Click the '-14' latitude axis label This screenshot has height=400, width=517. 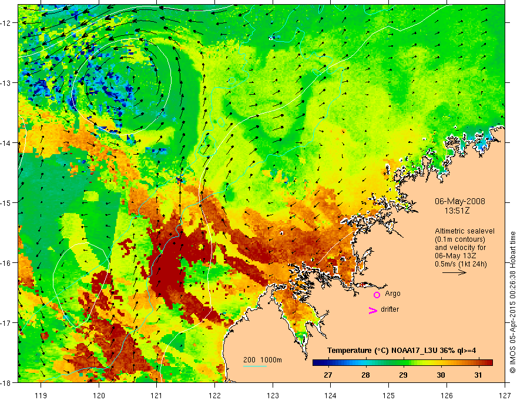[x=6, y=143]
